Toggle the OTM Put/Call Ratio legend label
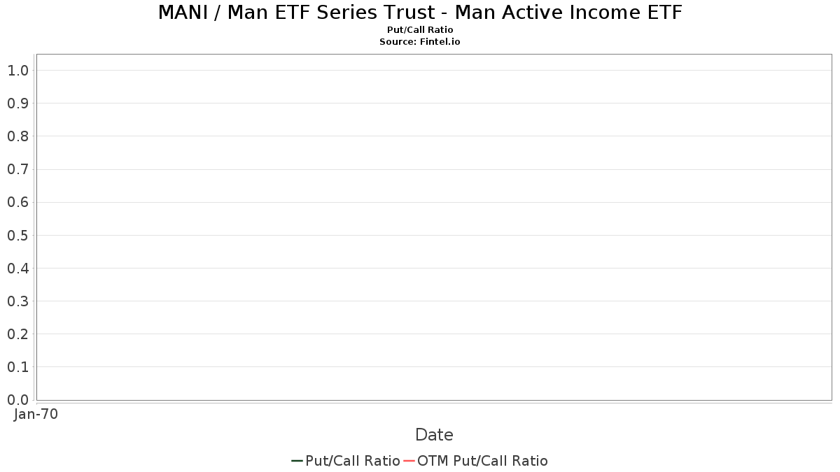Screen dimensions: 840x472 coord(482,461)
